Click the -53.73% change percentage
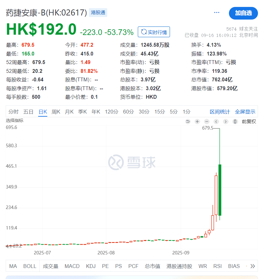Image resolution: width=263 pixels, height=279 pixels. pyautogui.click(x=119, y=32)
